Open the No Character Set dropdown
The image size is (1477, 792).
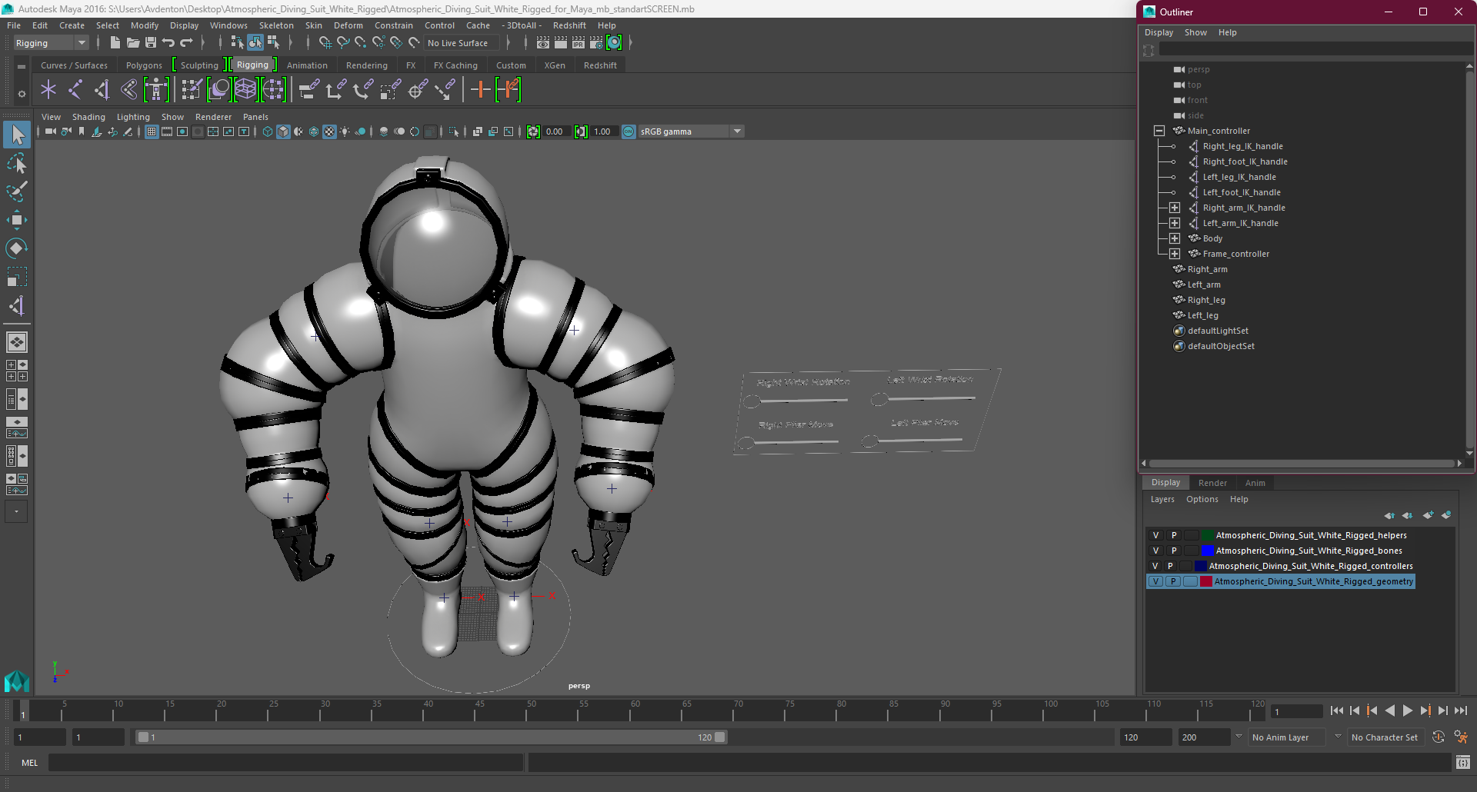click(1386, 737)
